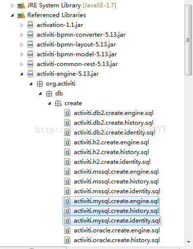Click the activiti-bpmn-model jar icon
The width and height of the screenshot is (193, 249).
point(30,54)
